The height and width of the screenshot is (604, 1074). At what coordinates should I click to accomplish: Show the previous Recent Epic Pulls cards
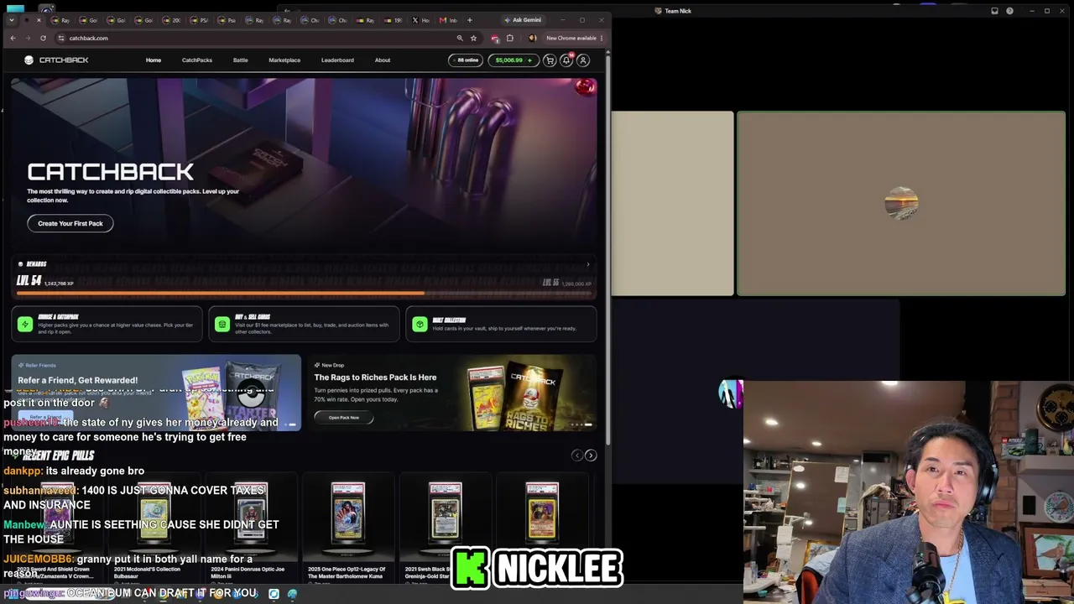click(576, 455)
